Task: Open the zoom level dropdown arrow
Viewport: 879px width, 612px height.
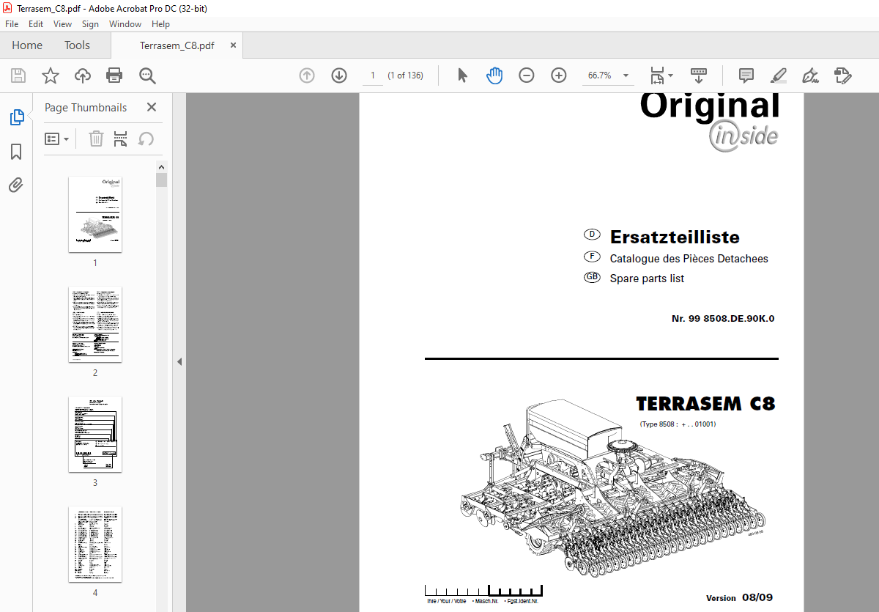Action: point(626,75)
